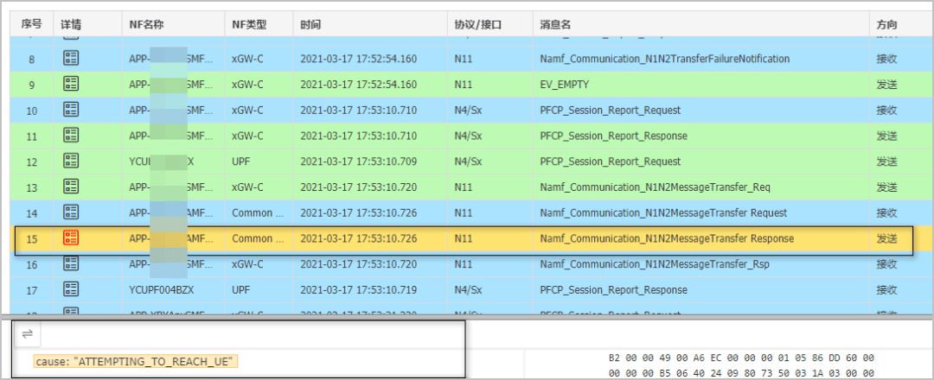Open details icon for row 14
934x380 pixels.
(x=71, y=212)
